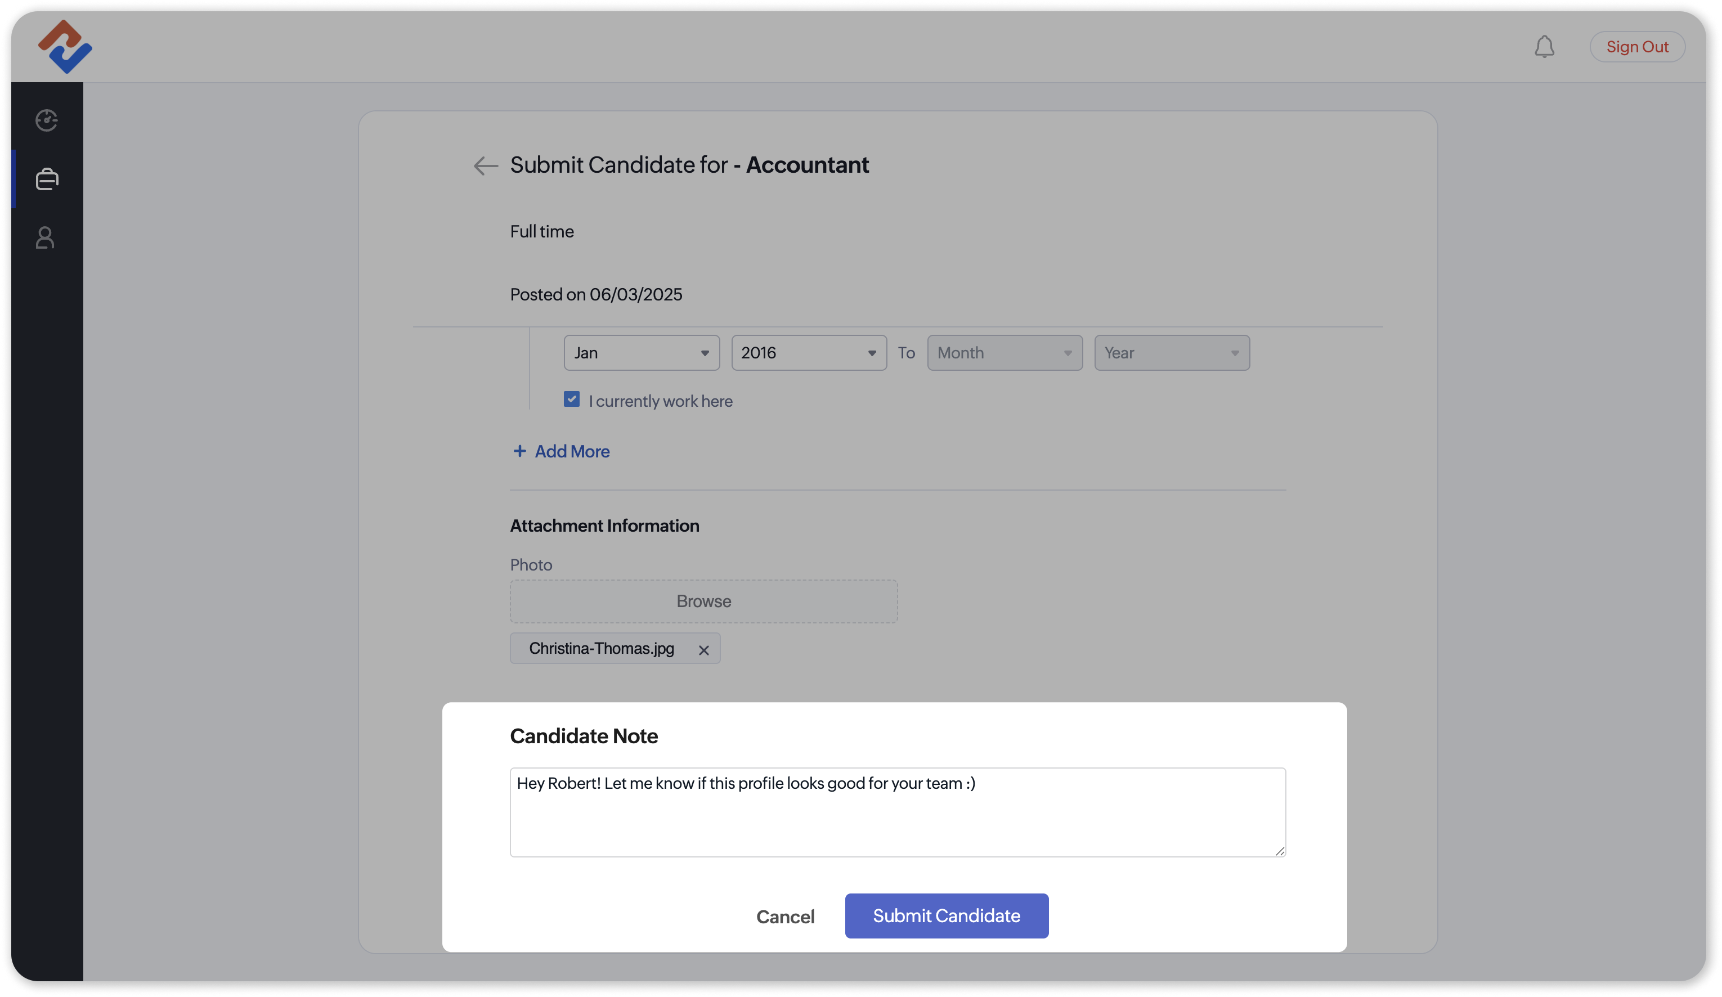This screenshot has width=1722, height=997.
Task: Open the Jan start month dropdown
Action: pyautogui.click(x=641, y=353)
